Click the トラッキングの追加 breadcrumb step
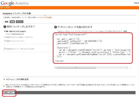The image size is (139, 100). (45, 17)
